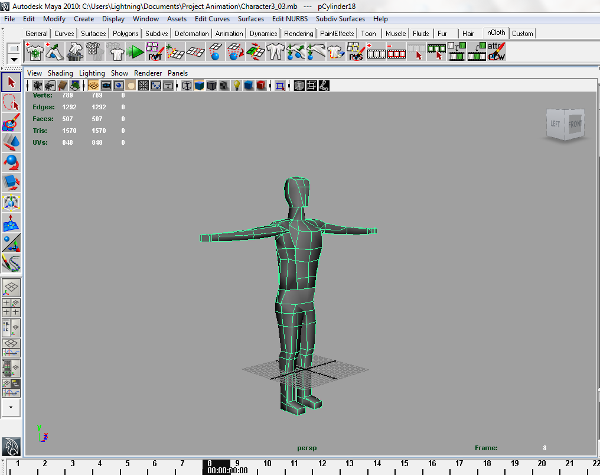Switch to Hypershade/Persp layout
The width and height of the screenshot is (600, 475).
tap(11, 368)
